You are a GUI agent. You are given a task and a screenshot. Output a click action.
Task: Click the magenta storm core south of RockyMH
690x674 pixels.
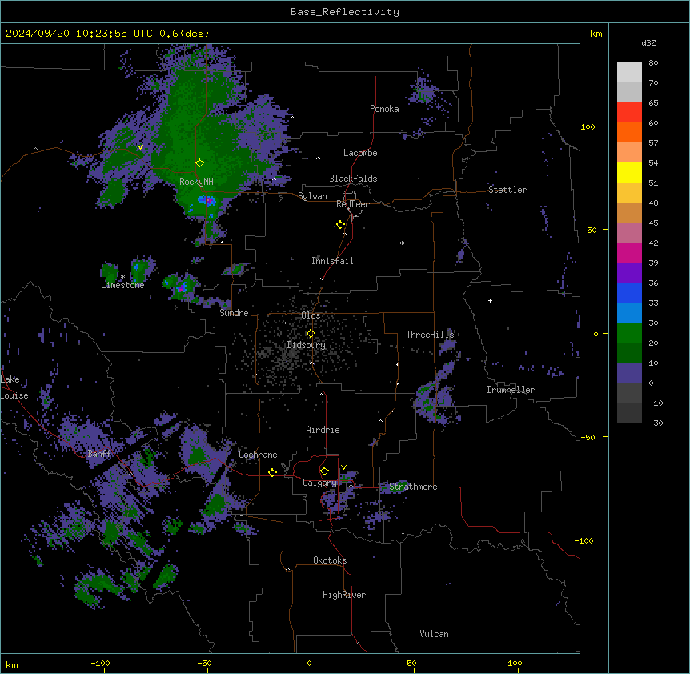coord(209,201)
